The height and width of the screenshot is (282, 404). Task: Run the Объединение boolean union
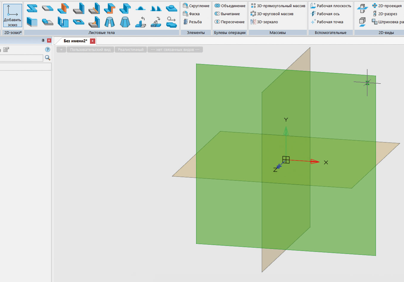click(230, 6)
